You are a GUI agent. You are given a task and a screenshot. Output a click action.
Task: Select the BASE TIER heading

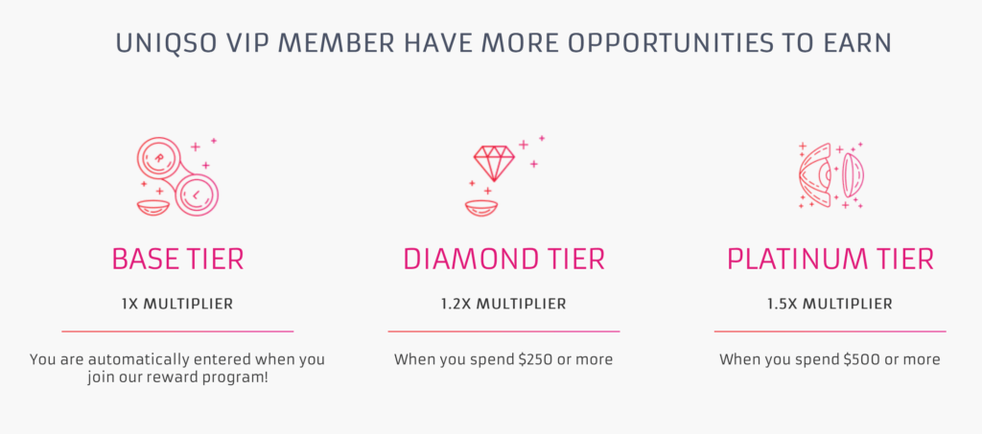pos(177,260)
